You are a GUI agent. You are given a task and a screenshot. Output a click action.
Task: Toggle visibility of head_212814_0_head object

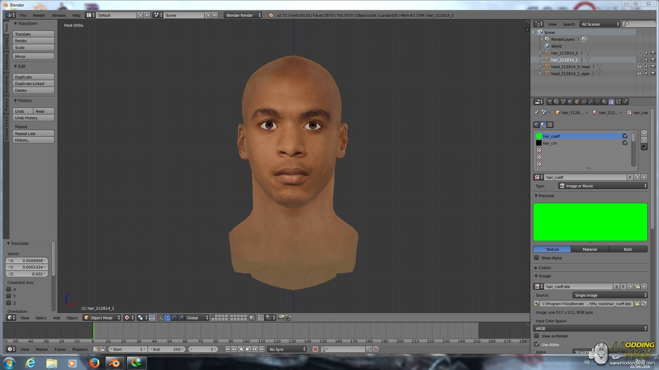[x=639, y=67]
